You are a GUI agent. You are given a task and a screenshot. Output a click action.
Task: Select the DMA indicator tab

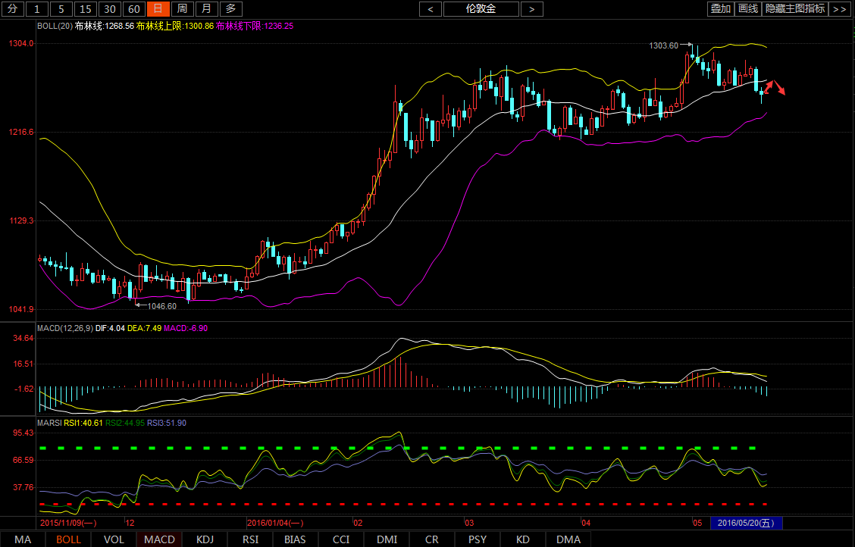568,539
